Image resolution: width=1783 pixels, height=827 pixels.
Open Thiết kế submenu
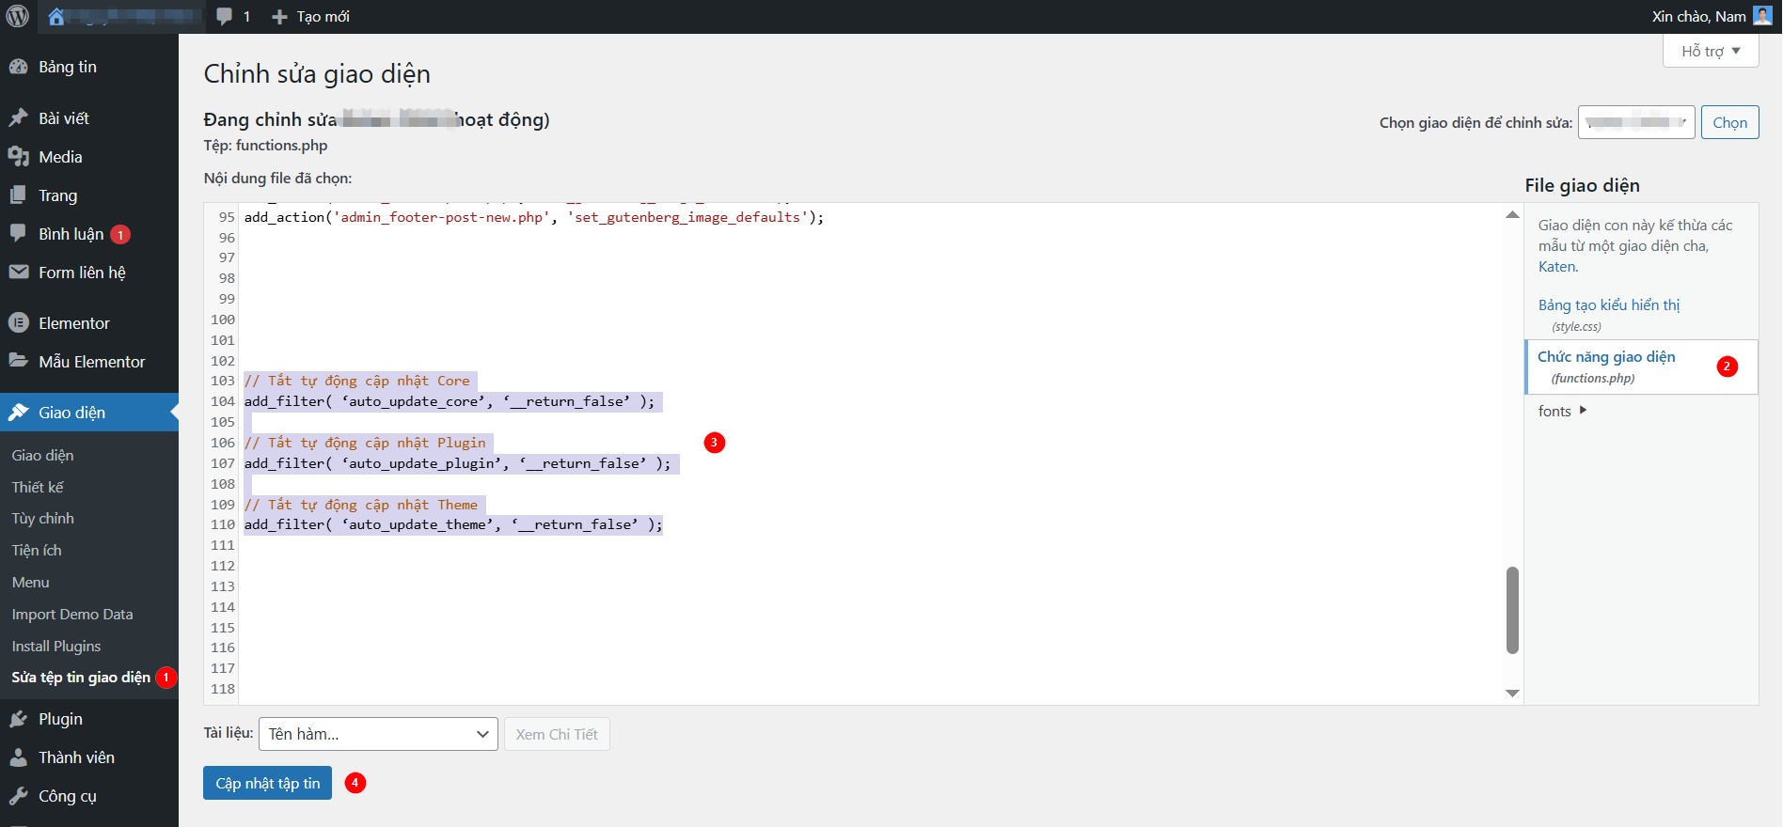pos(38,487)
